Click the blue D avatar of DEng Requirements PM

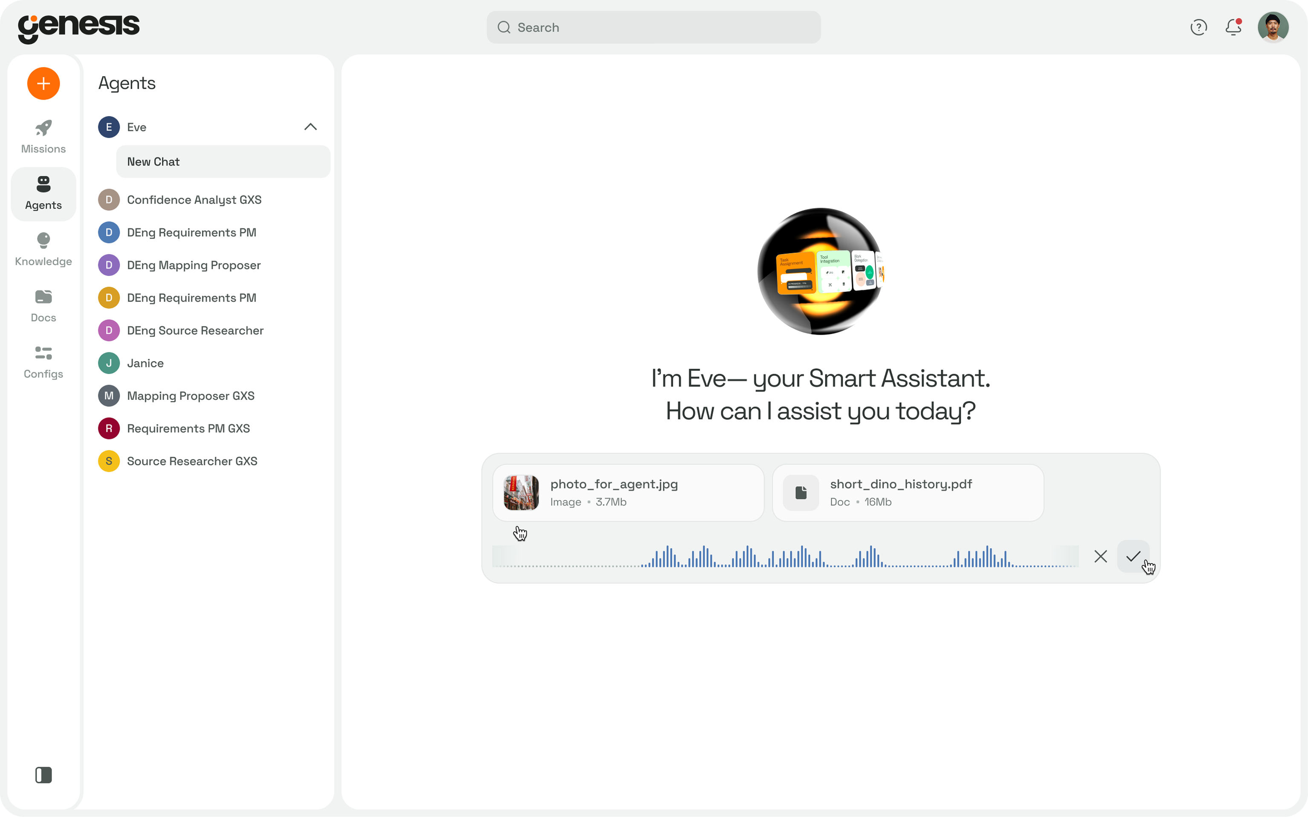(x=109, y=232)
